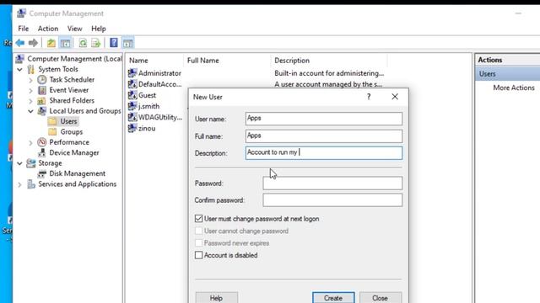
Task: Click the Close button in New User dialog
Action: pos(381,297)
